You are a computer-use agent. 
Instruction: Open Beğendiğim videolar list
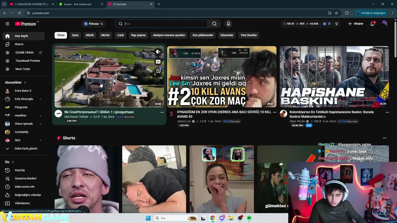tap(24, 195)
